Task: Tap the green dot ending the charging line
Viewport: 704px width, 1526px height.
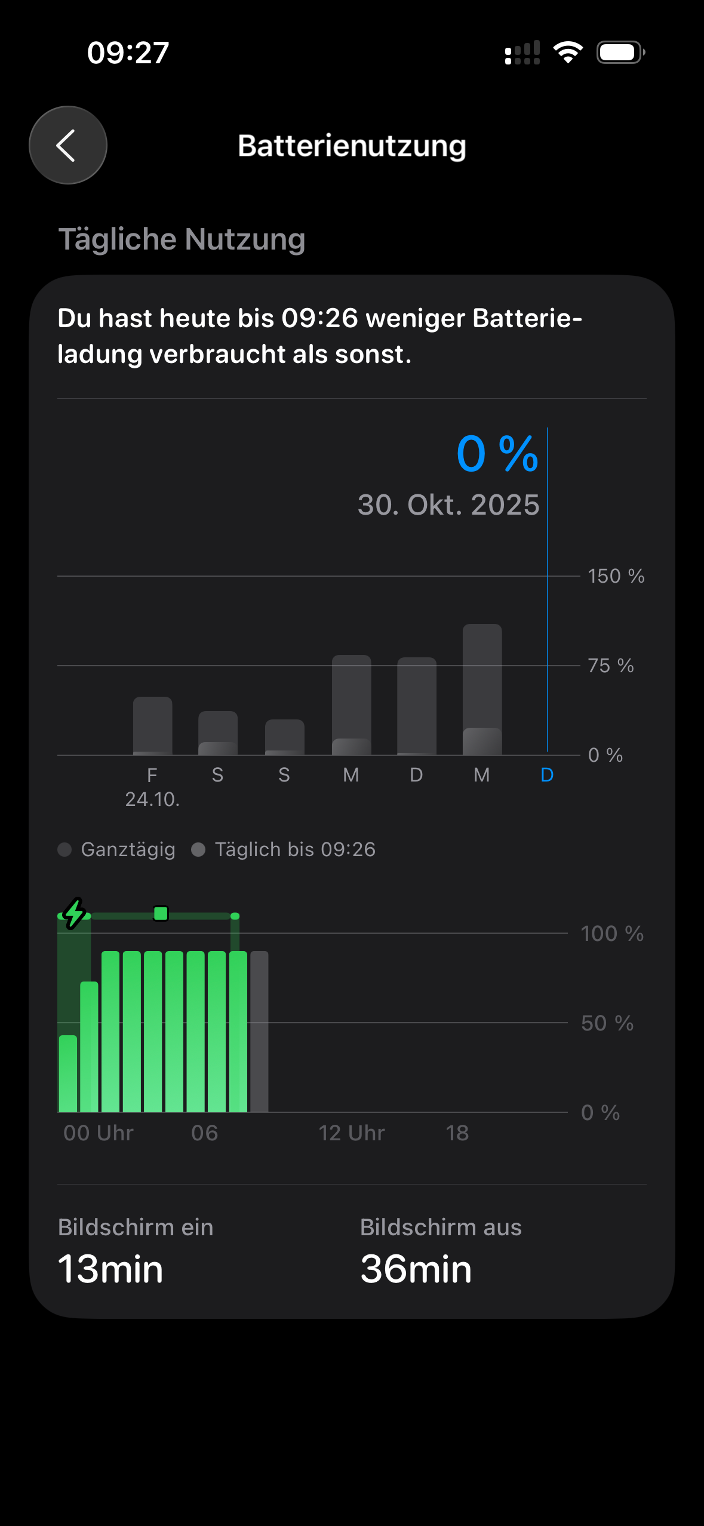Action: [x=235, y=916]
